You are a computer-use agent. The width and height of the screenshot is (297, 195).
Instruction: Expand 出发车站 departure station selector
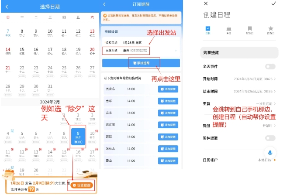coord(141,51)
